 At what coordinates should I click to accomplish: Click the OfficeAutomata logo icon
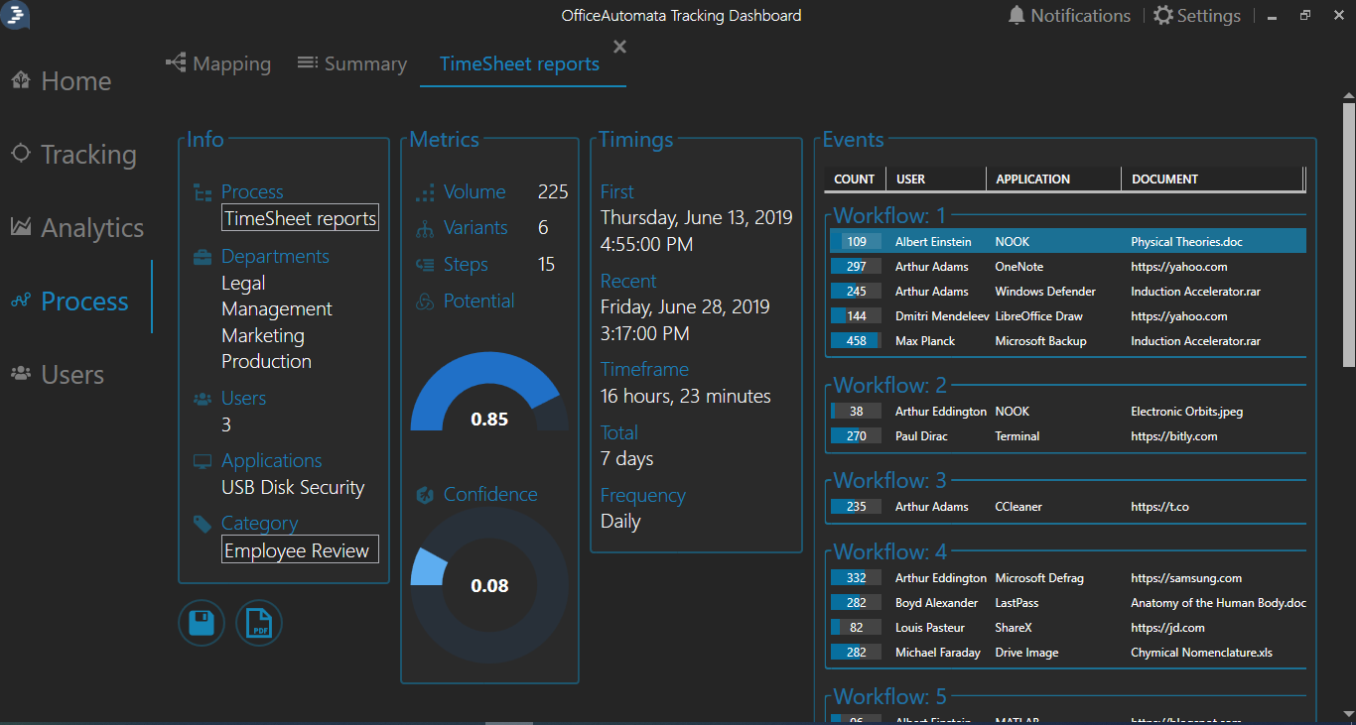coord(15,15)
